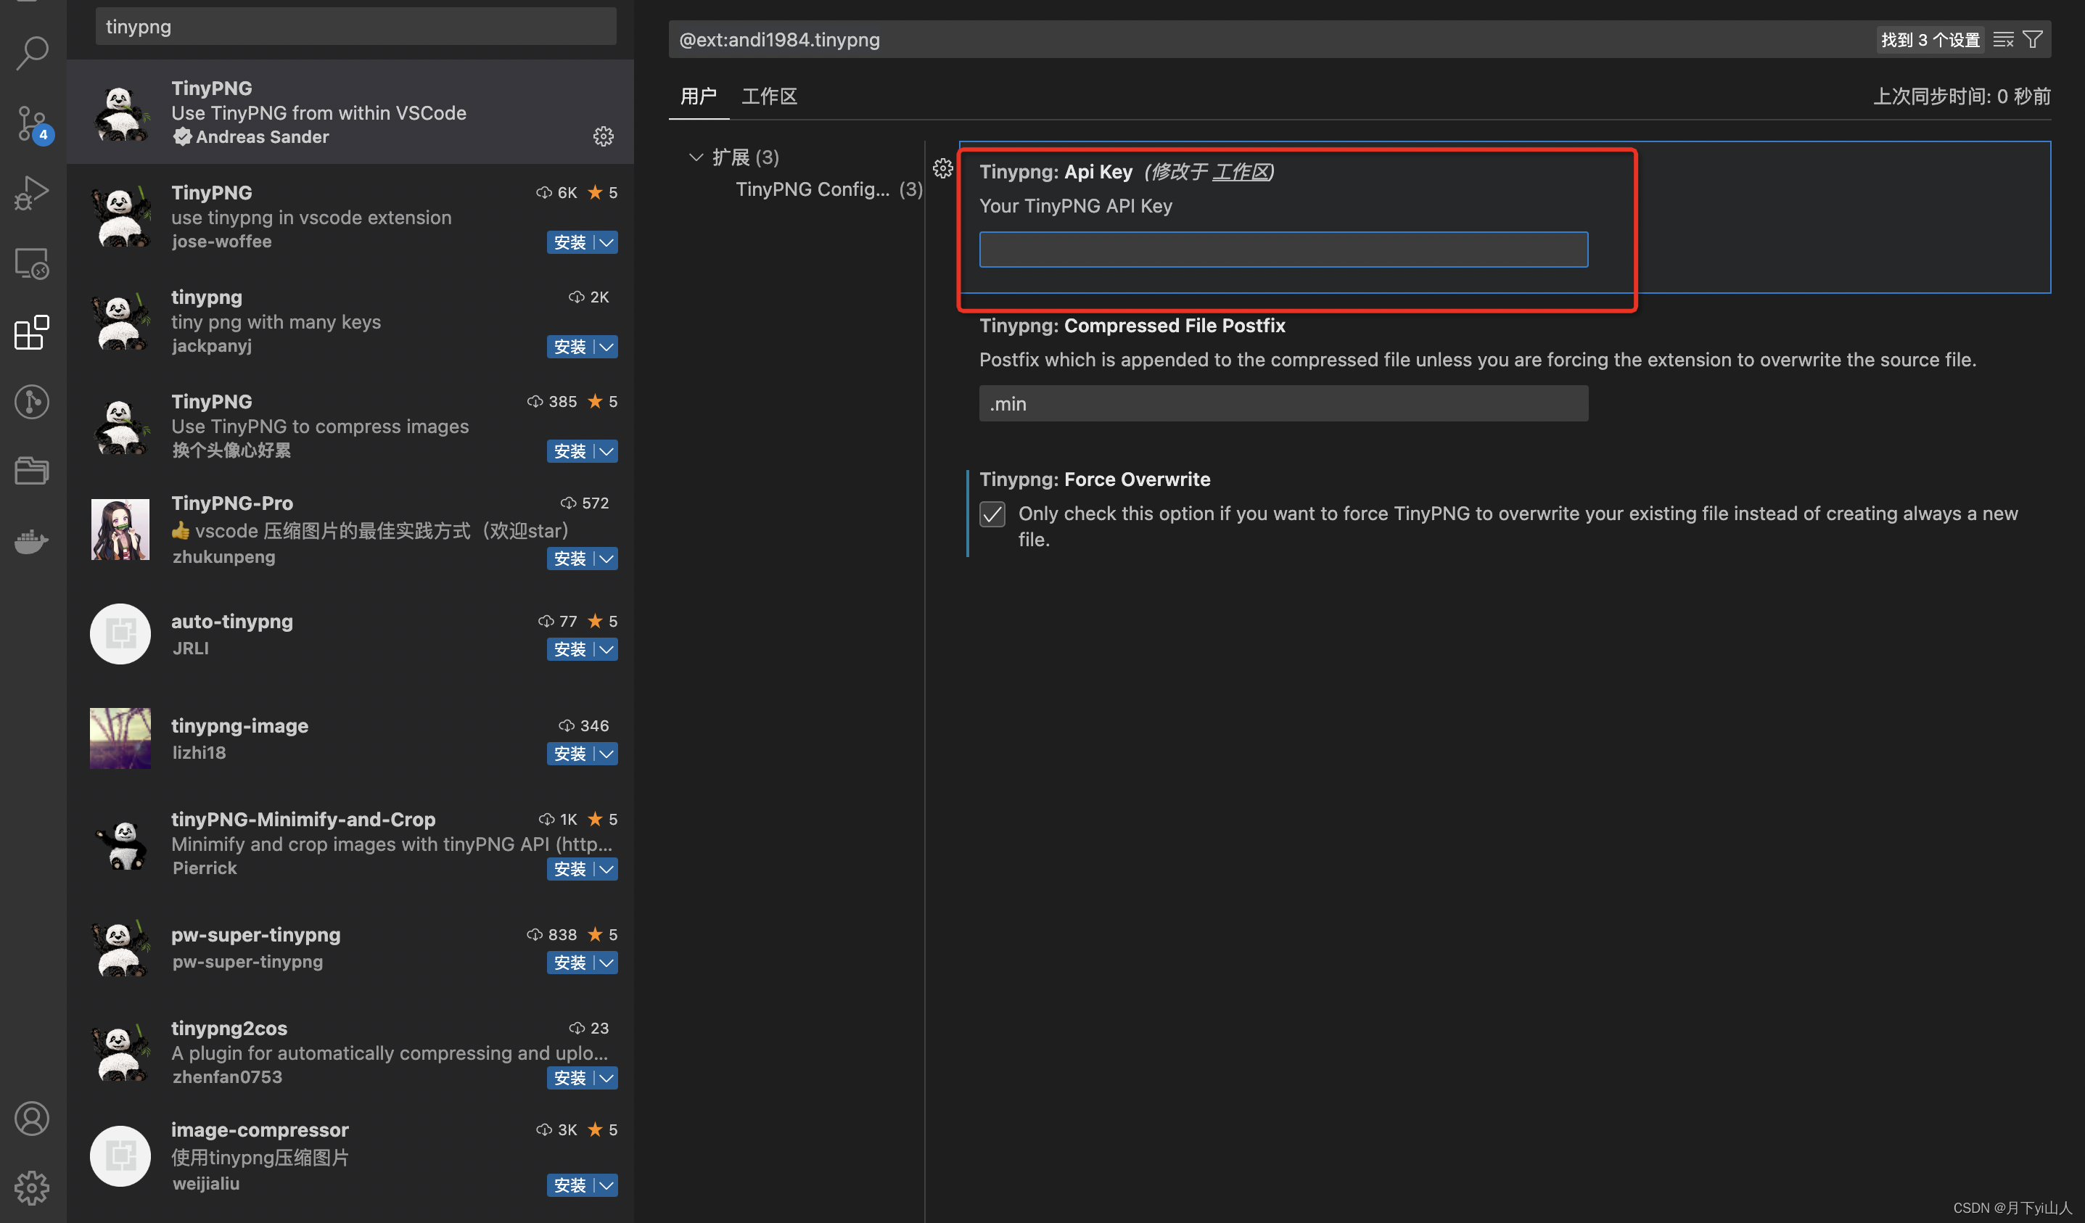The height and width of the screenshot is (1223, 2085).
Task: Open Remote Explorer icon in sidebar
Action: coord(32,263)
